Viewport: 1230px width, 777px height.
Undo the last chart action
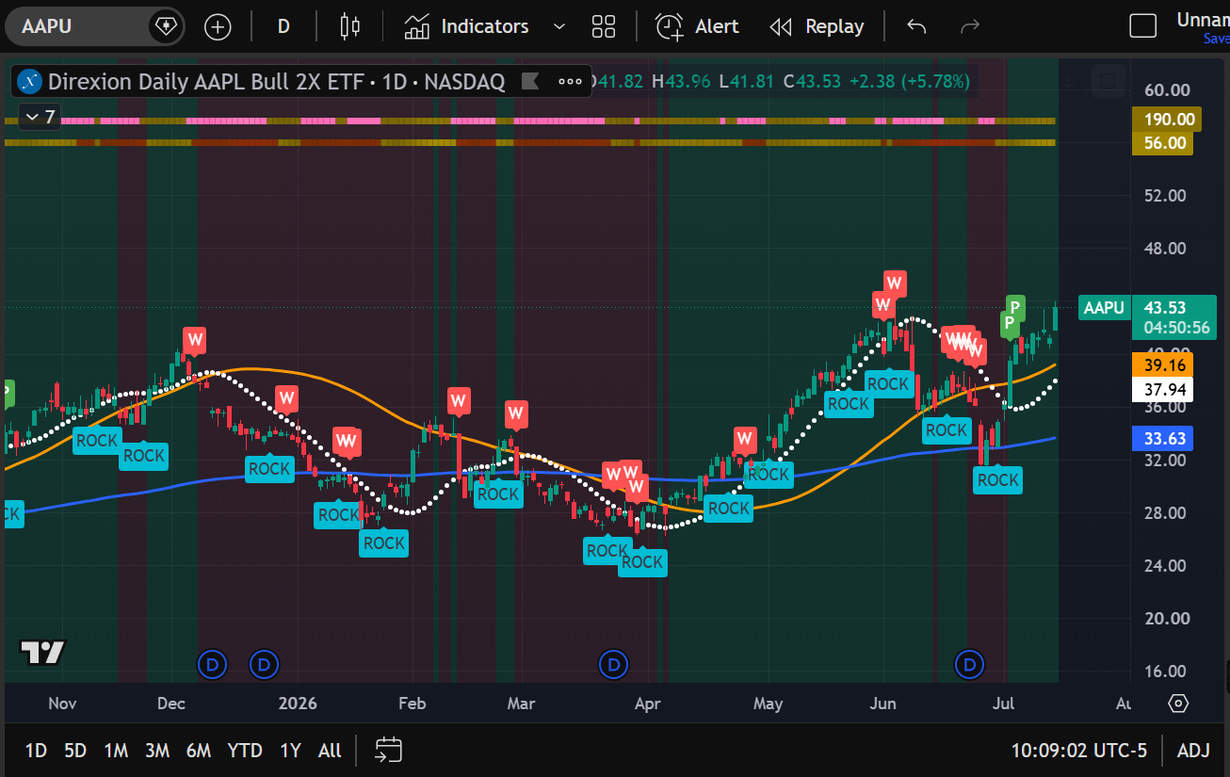916,26
